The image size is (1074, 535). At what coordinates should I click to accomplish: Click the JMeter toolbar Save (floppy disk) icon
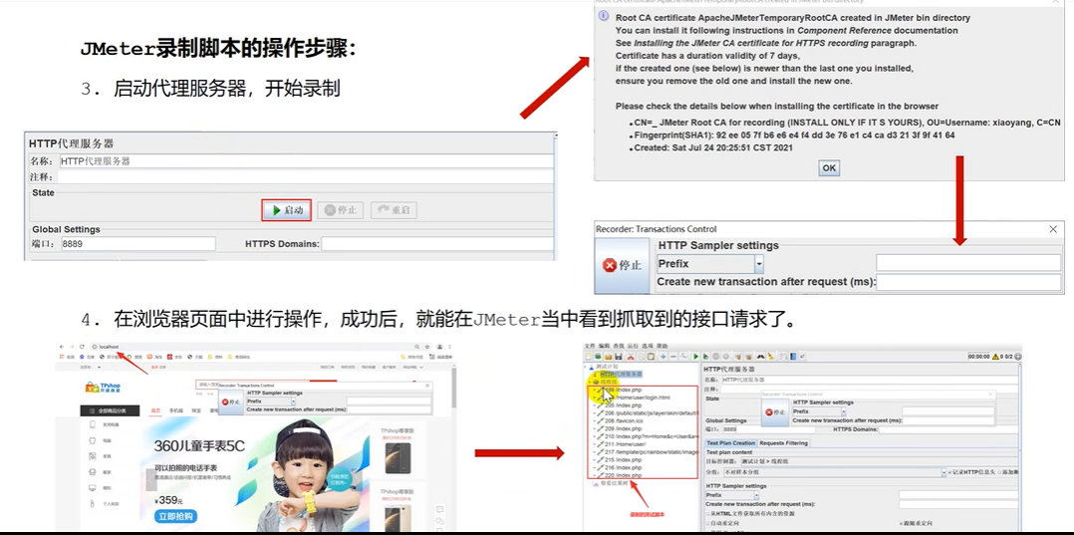click(619, 357)
